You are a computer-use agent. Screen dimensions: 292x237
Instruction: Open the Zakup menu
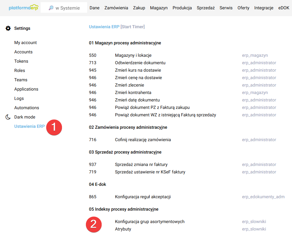pos(139,8)
